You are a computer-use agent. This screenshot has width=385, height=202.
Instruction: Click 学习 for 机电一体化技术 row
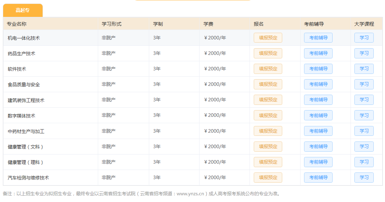[x=364, y=38]
